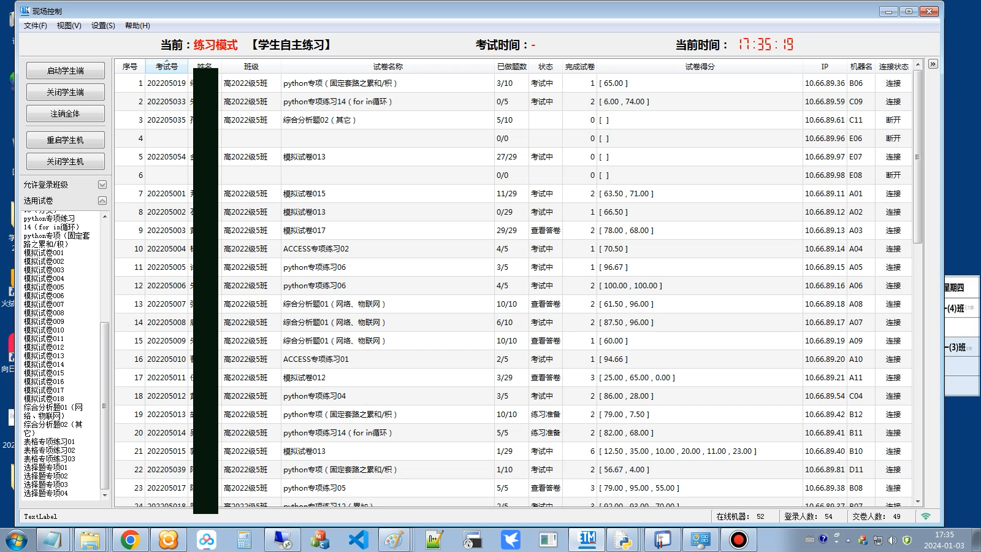Sort the table by 考试号 column header
Image resolution: width=981 pixels, height=552 pixels.
click(x=166, y=67)
